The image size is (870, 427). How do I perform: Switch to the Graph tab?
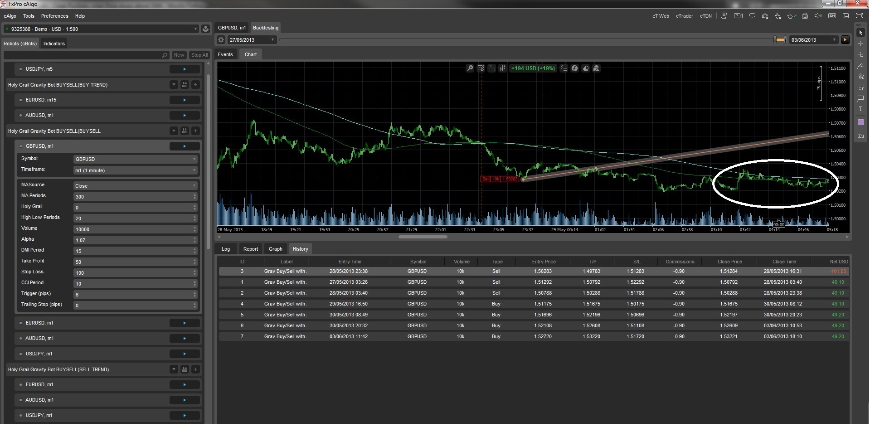coord(275,249)
